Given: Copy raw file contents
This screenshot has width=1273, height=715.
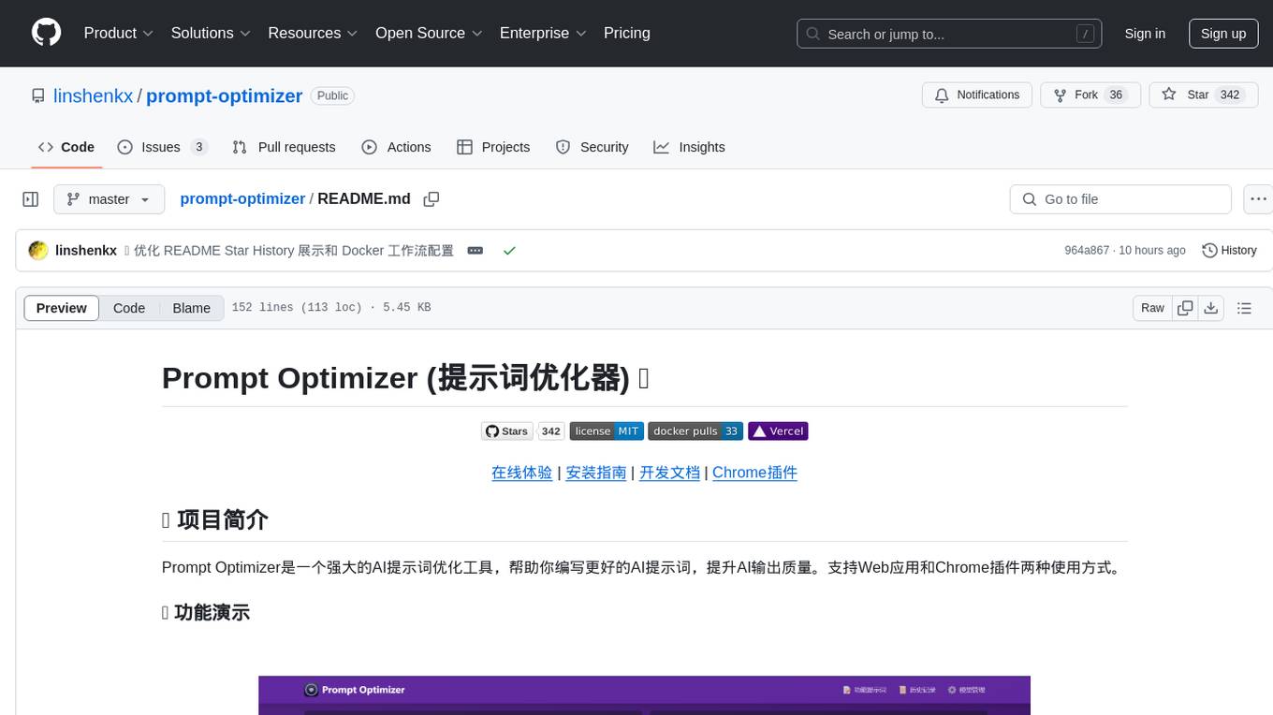Looking at the screenshot, I should (1185, 308).
